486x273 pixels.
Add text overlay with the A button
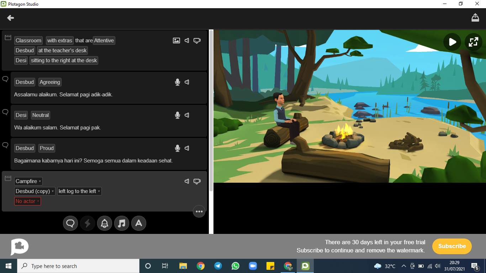(139, 224)
